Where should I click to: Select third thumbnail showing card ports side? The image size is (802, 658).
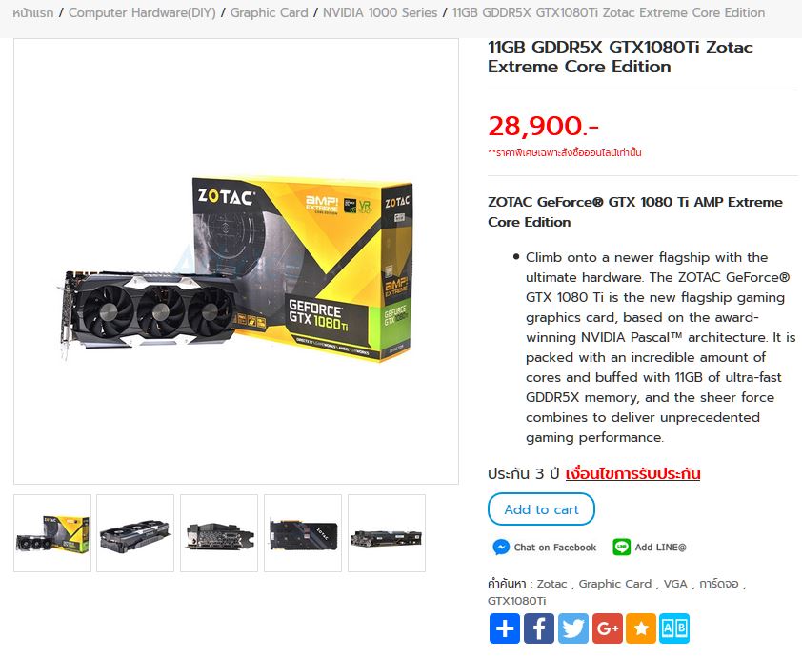tap(219, 532)
